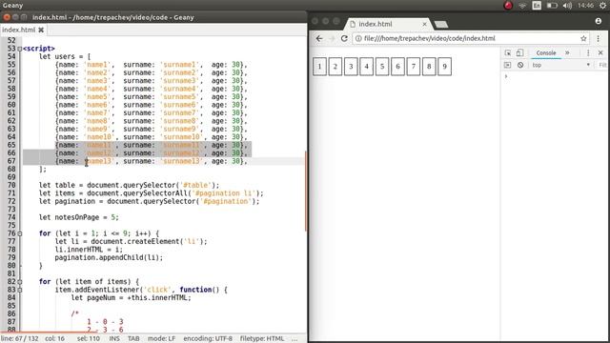This screenshot has height=343, width=610.
Task: Open the Chrome three-dot menu
Action: tap(598, 38)
